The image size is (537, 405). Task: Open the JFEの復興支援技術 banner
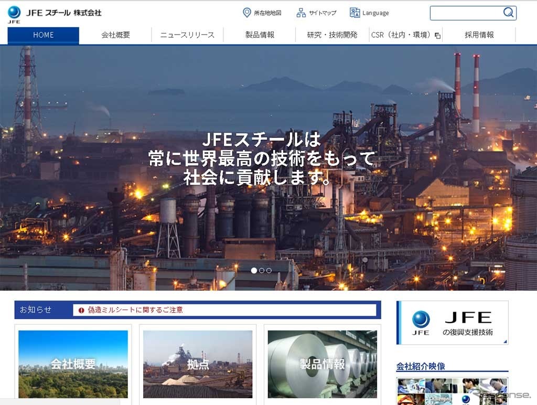click(x=453, y=323)
